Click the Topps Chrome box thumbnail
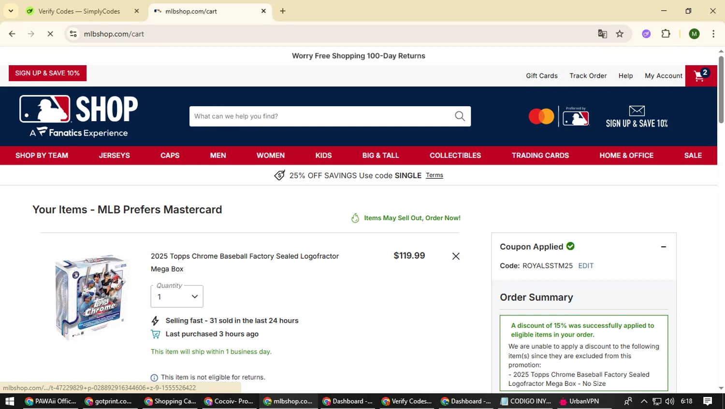The image size is (725, 409). pos(92,297)
